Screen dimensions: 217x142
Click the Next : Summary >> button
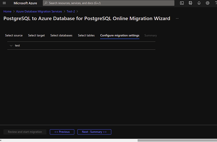(x=94, y=132)
